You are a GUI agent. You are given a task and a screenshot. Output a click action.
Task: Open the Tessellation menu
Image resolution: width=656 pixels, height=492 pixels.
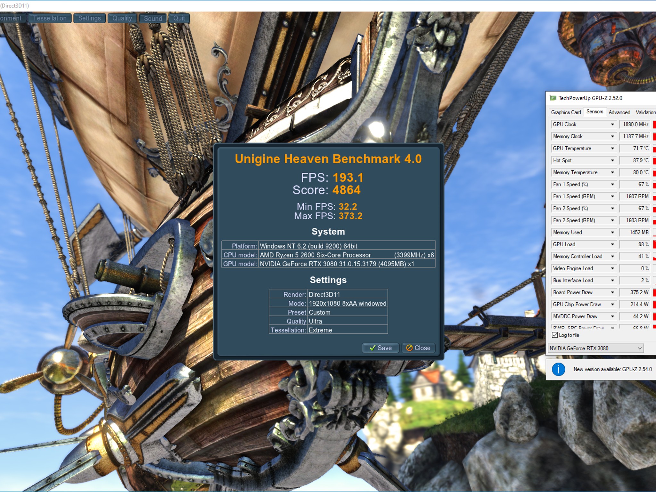click(x=50, y=18)
